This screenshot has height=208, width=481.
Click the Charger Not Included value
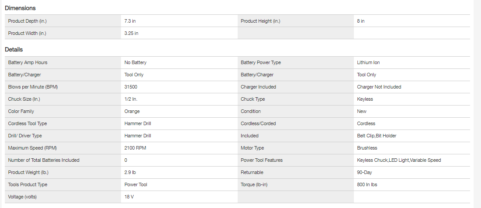[379, 87]
